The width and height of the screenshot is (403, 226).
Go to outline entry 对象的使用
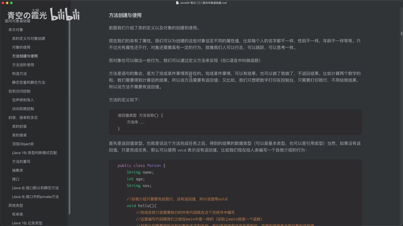[x=21, y=47]
